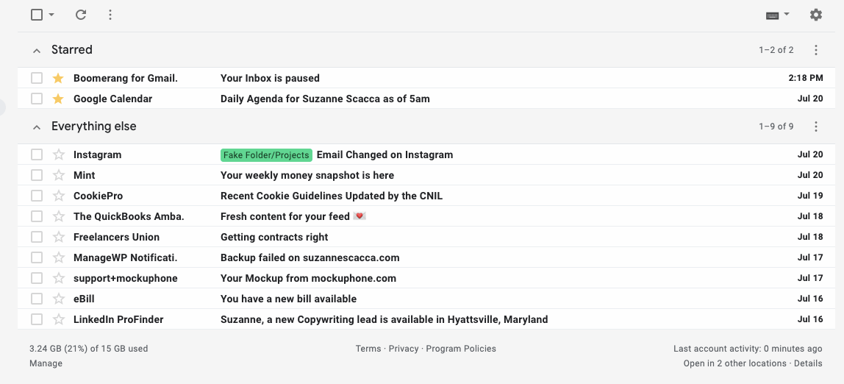Open the Terms link
The image size is (844, 384).
point(368,349)
